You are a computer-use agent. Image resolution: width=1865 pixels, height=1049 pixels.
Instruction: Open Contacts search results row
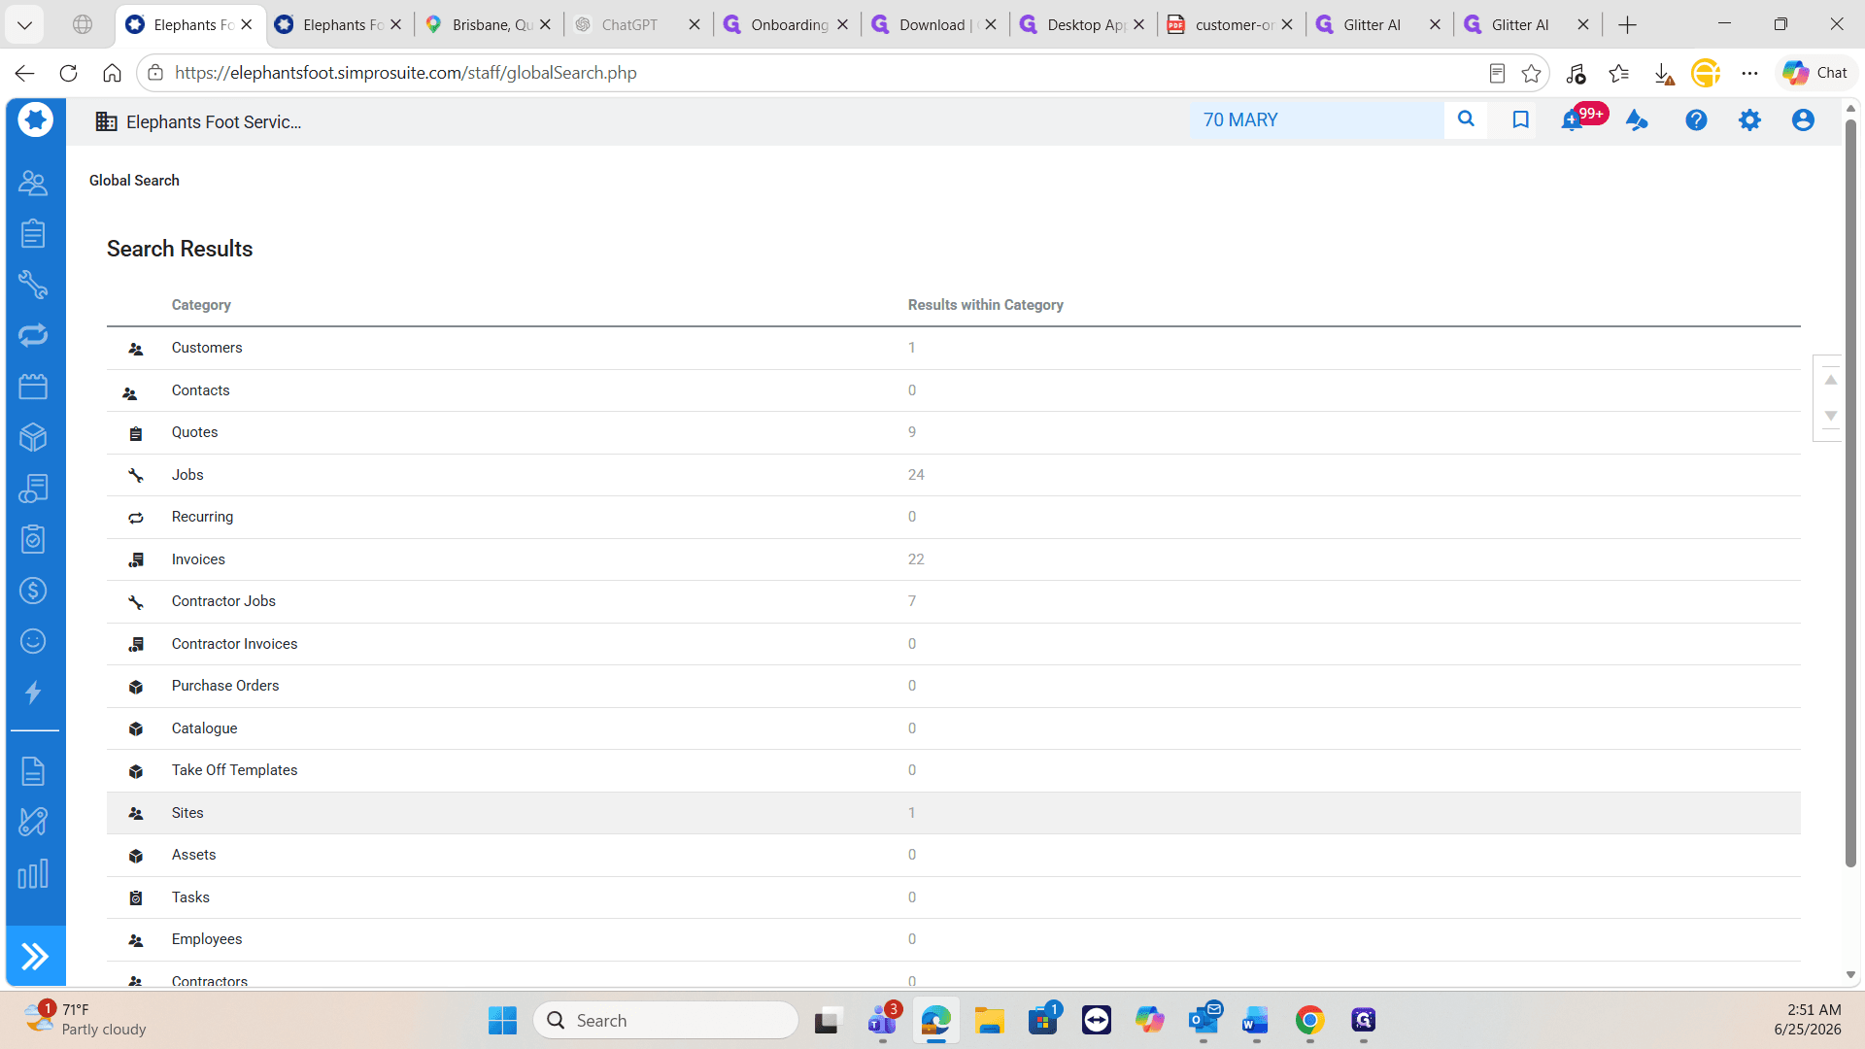(x=953, y=390)
